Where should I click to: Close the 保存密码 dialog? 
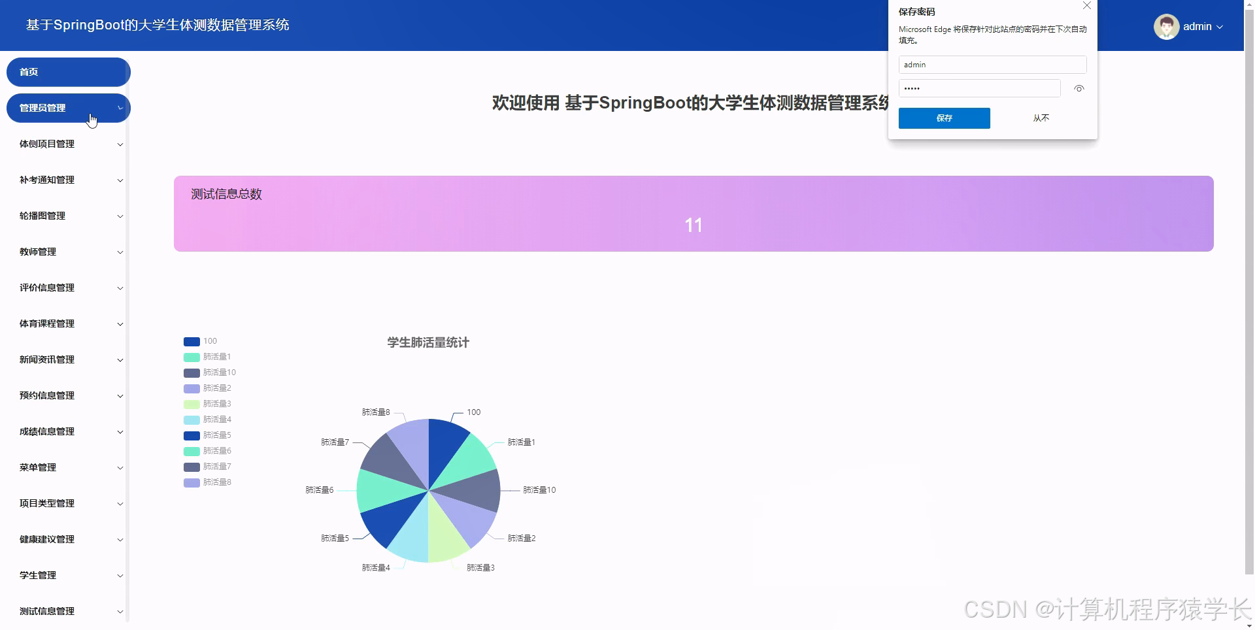[x=1087, y=6]
